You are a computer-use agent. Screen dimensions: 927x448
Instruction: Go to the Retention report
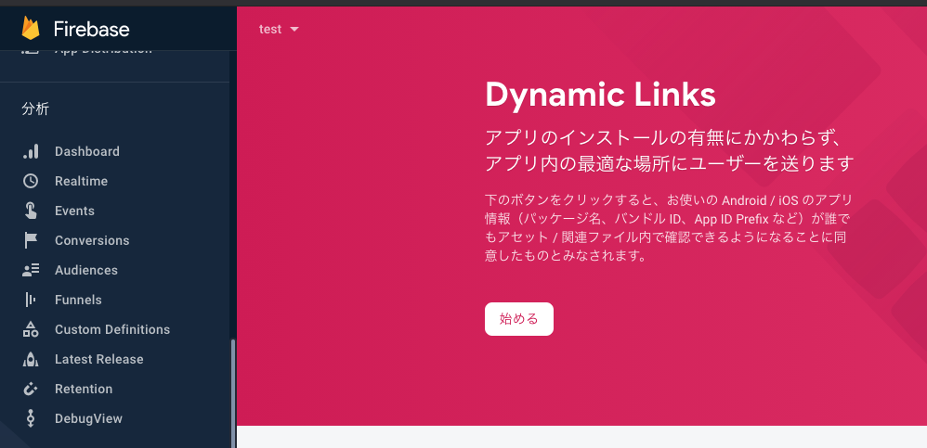click(84, 389)
